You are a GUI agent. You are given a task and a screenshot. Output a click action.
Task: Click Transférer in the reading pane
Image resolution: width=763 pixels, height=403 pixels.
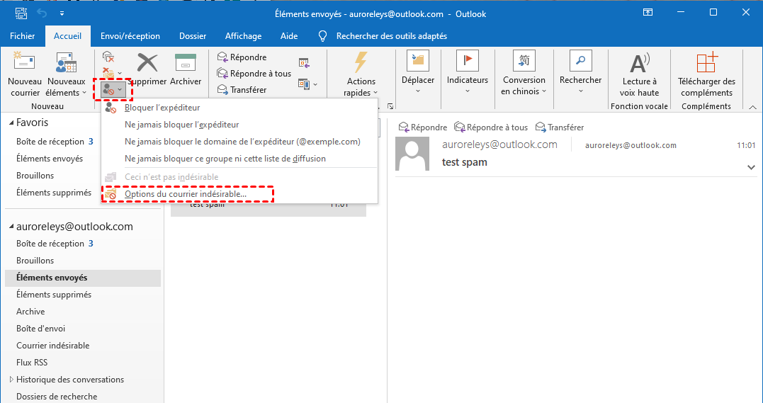[x=560, y=127]
